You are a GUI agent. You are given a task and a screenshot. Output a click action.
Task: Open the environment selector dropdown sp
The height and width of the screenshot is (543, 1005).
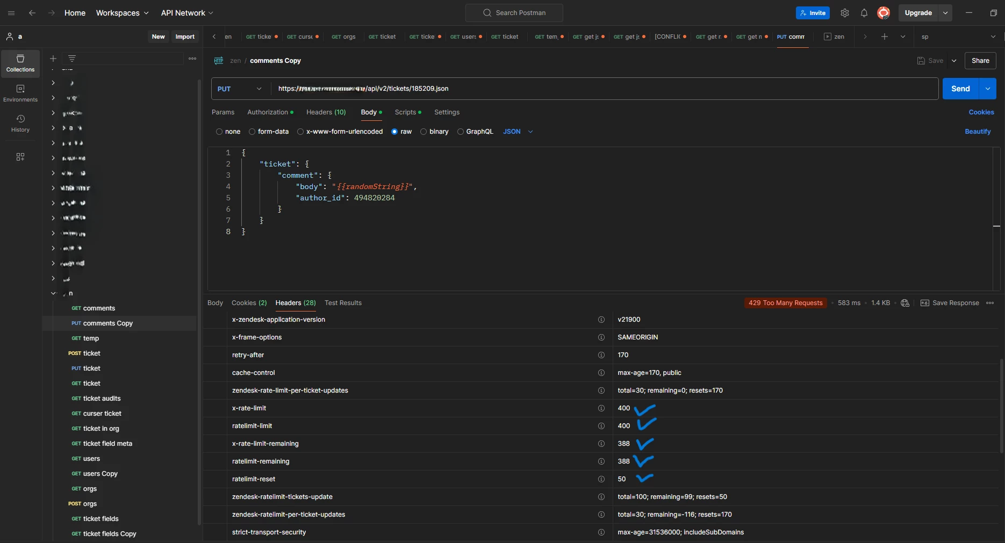point(958,37)
